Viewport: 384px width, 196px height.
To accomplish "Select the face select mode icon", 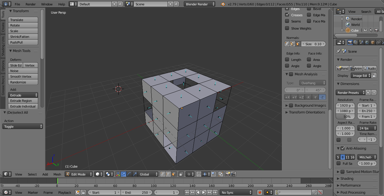I will pos(174,174).
